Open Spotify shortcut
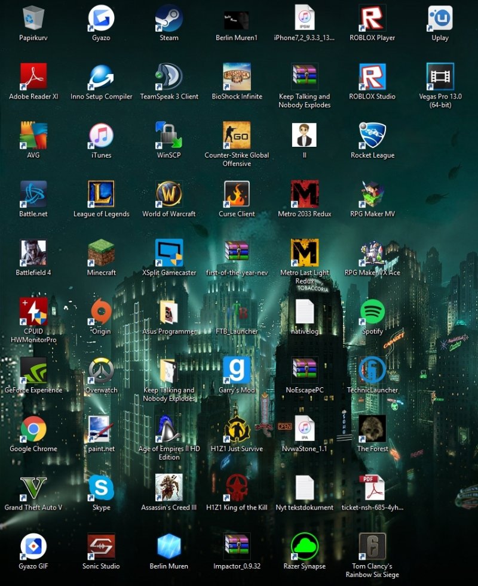478x586 pixels. click(x=372, y=311)
